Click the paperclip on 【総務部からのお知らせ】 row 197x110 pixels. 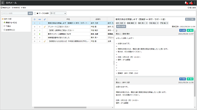(x=44, y=41)
